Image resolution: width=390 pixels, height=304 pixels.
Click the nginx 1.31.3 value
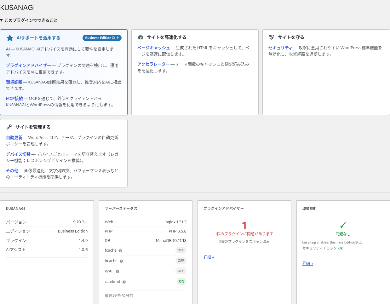176,222
